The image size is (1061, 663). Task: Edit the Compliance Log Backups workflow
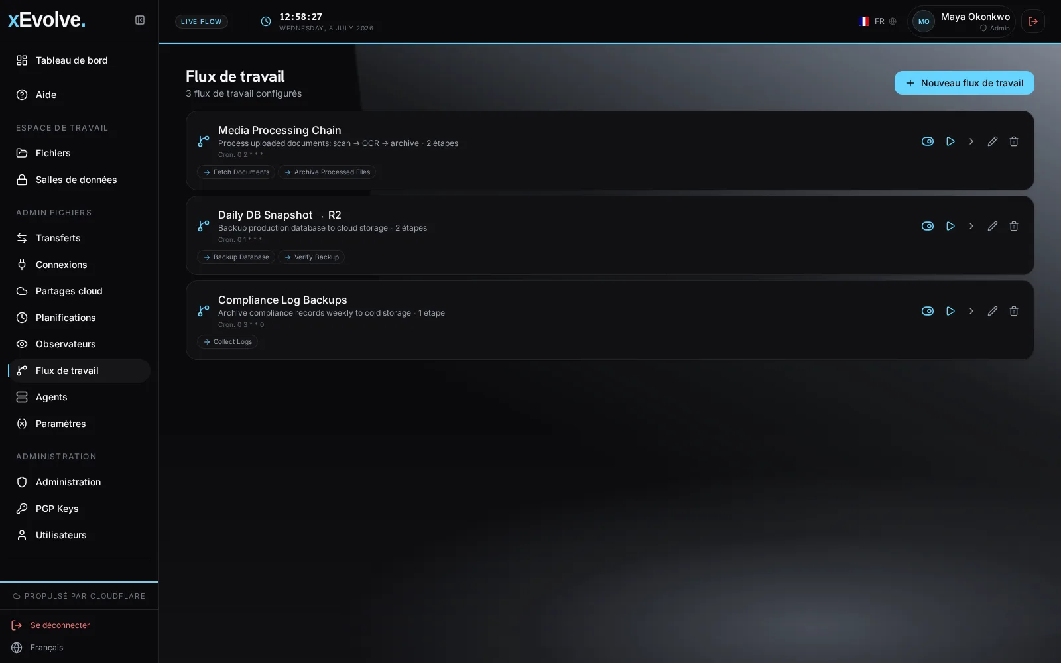(993, 311)
